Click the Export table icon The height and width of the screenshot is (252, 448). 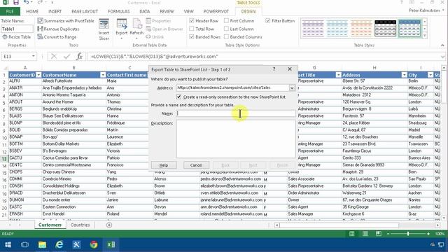[122, 24]
